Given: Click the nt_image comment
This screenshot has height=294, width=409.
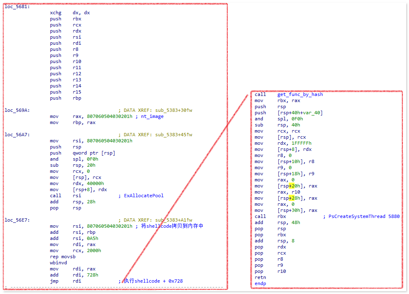Looking at the screenshot, I should tap(152, 116).
